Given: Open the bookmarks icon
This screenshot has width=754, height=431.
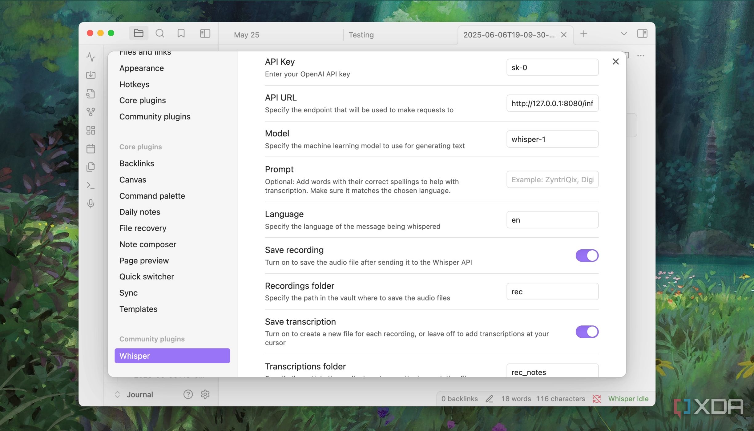Looking at the screenshot, I should [x=181, y=33].
